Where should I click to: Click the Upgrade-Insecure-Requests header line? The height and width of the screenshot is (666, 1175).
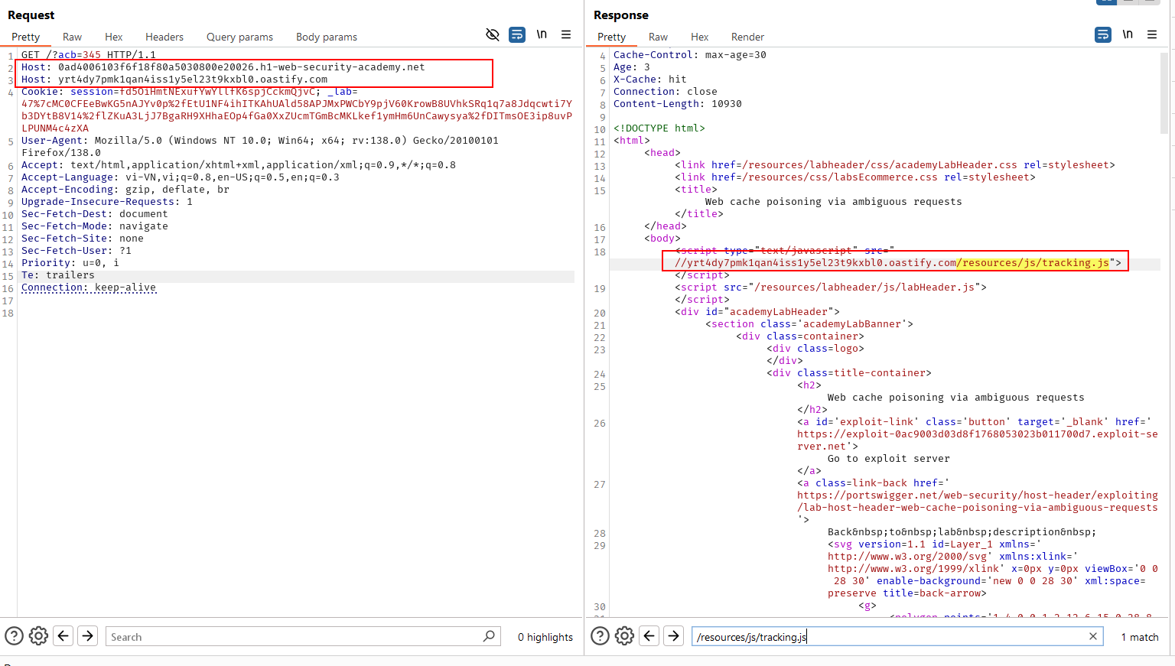coord(107,202)
